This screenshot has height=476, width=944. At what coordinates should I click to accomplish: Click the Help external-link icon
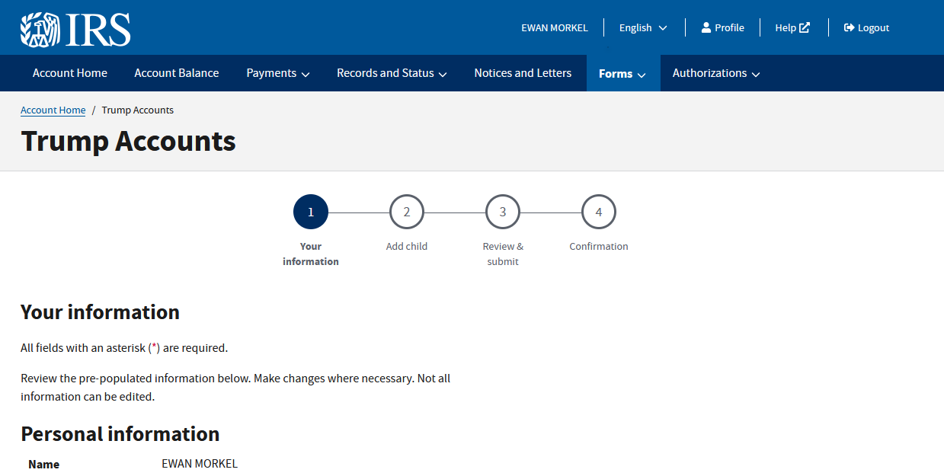tap(805, 27)
